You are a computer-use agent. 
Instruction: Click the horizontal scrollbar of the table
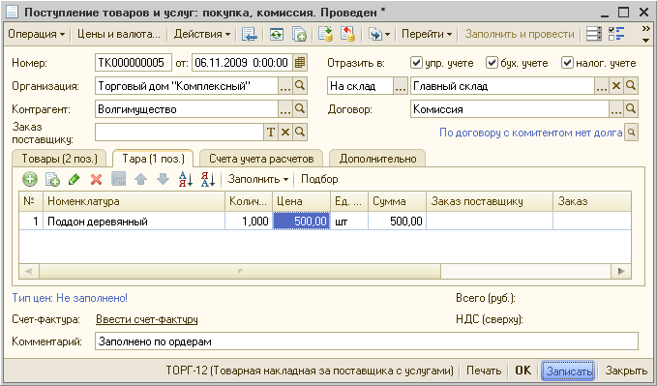(240, 271)
